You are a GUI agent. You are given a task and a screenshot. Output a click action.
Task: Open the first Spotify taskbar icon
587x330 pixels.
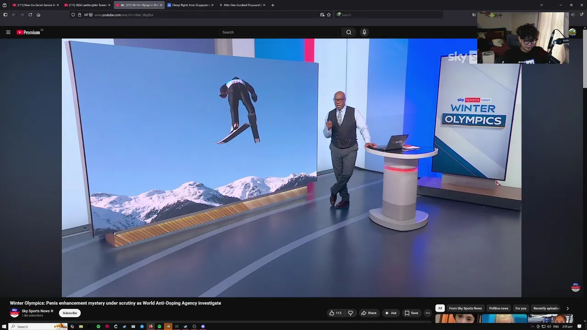click(x=98, y=326)
